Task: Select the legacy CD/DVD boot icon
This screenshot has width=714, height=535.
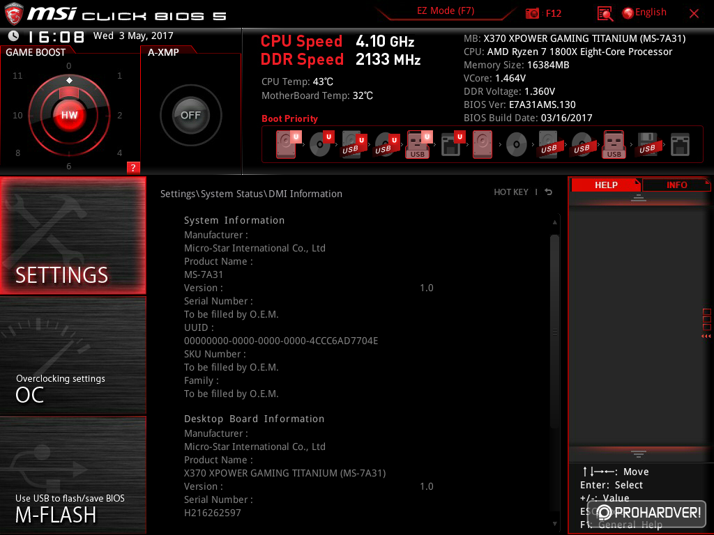Action: point(517,145)
